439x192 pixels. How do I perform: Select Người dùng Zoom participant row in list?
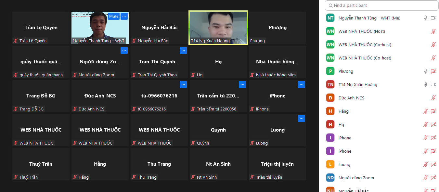coord(381,178)
